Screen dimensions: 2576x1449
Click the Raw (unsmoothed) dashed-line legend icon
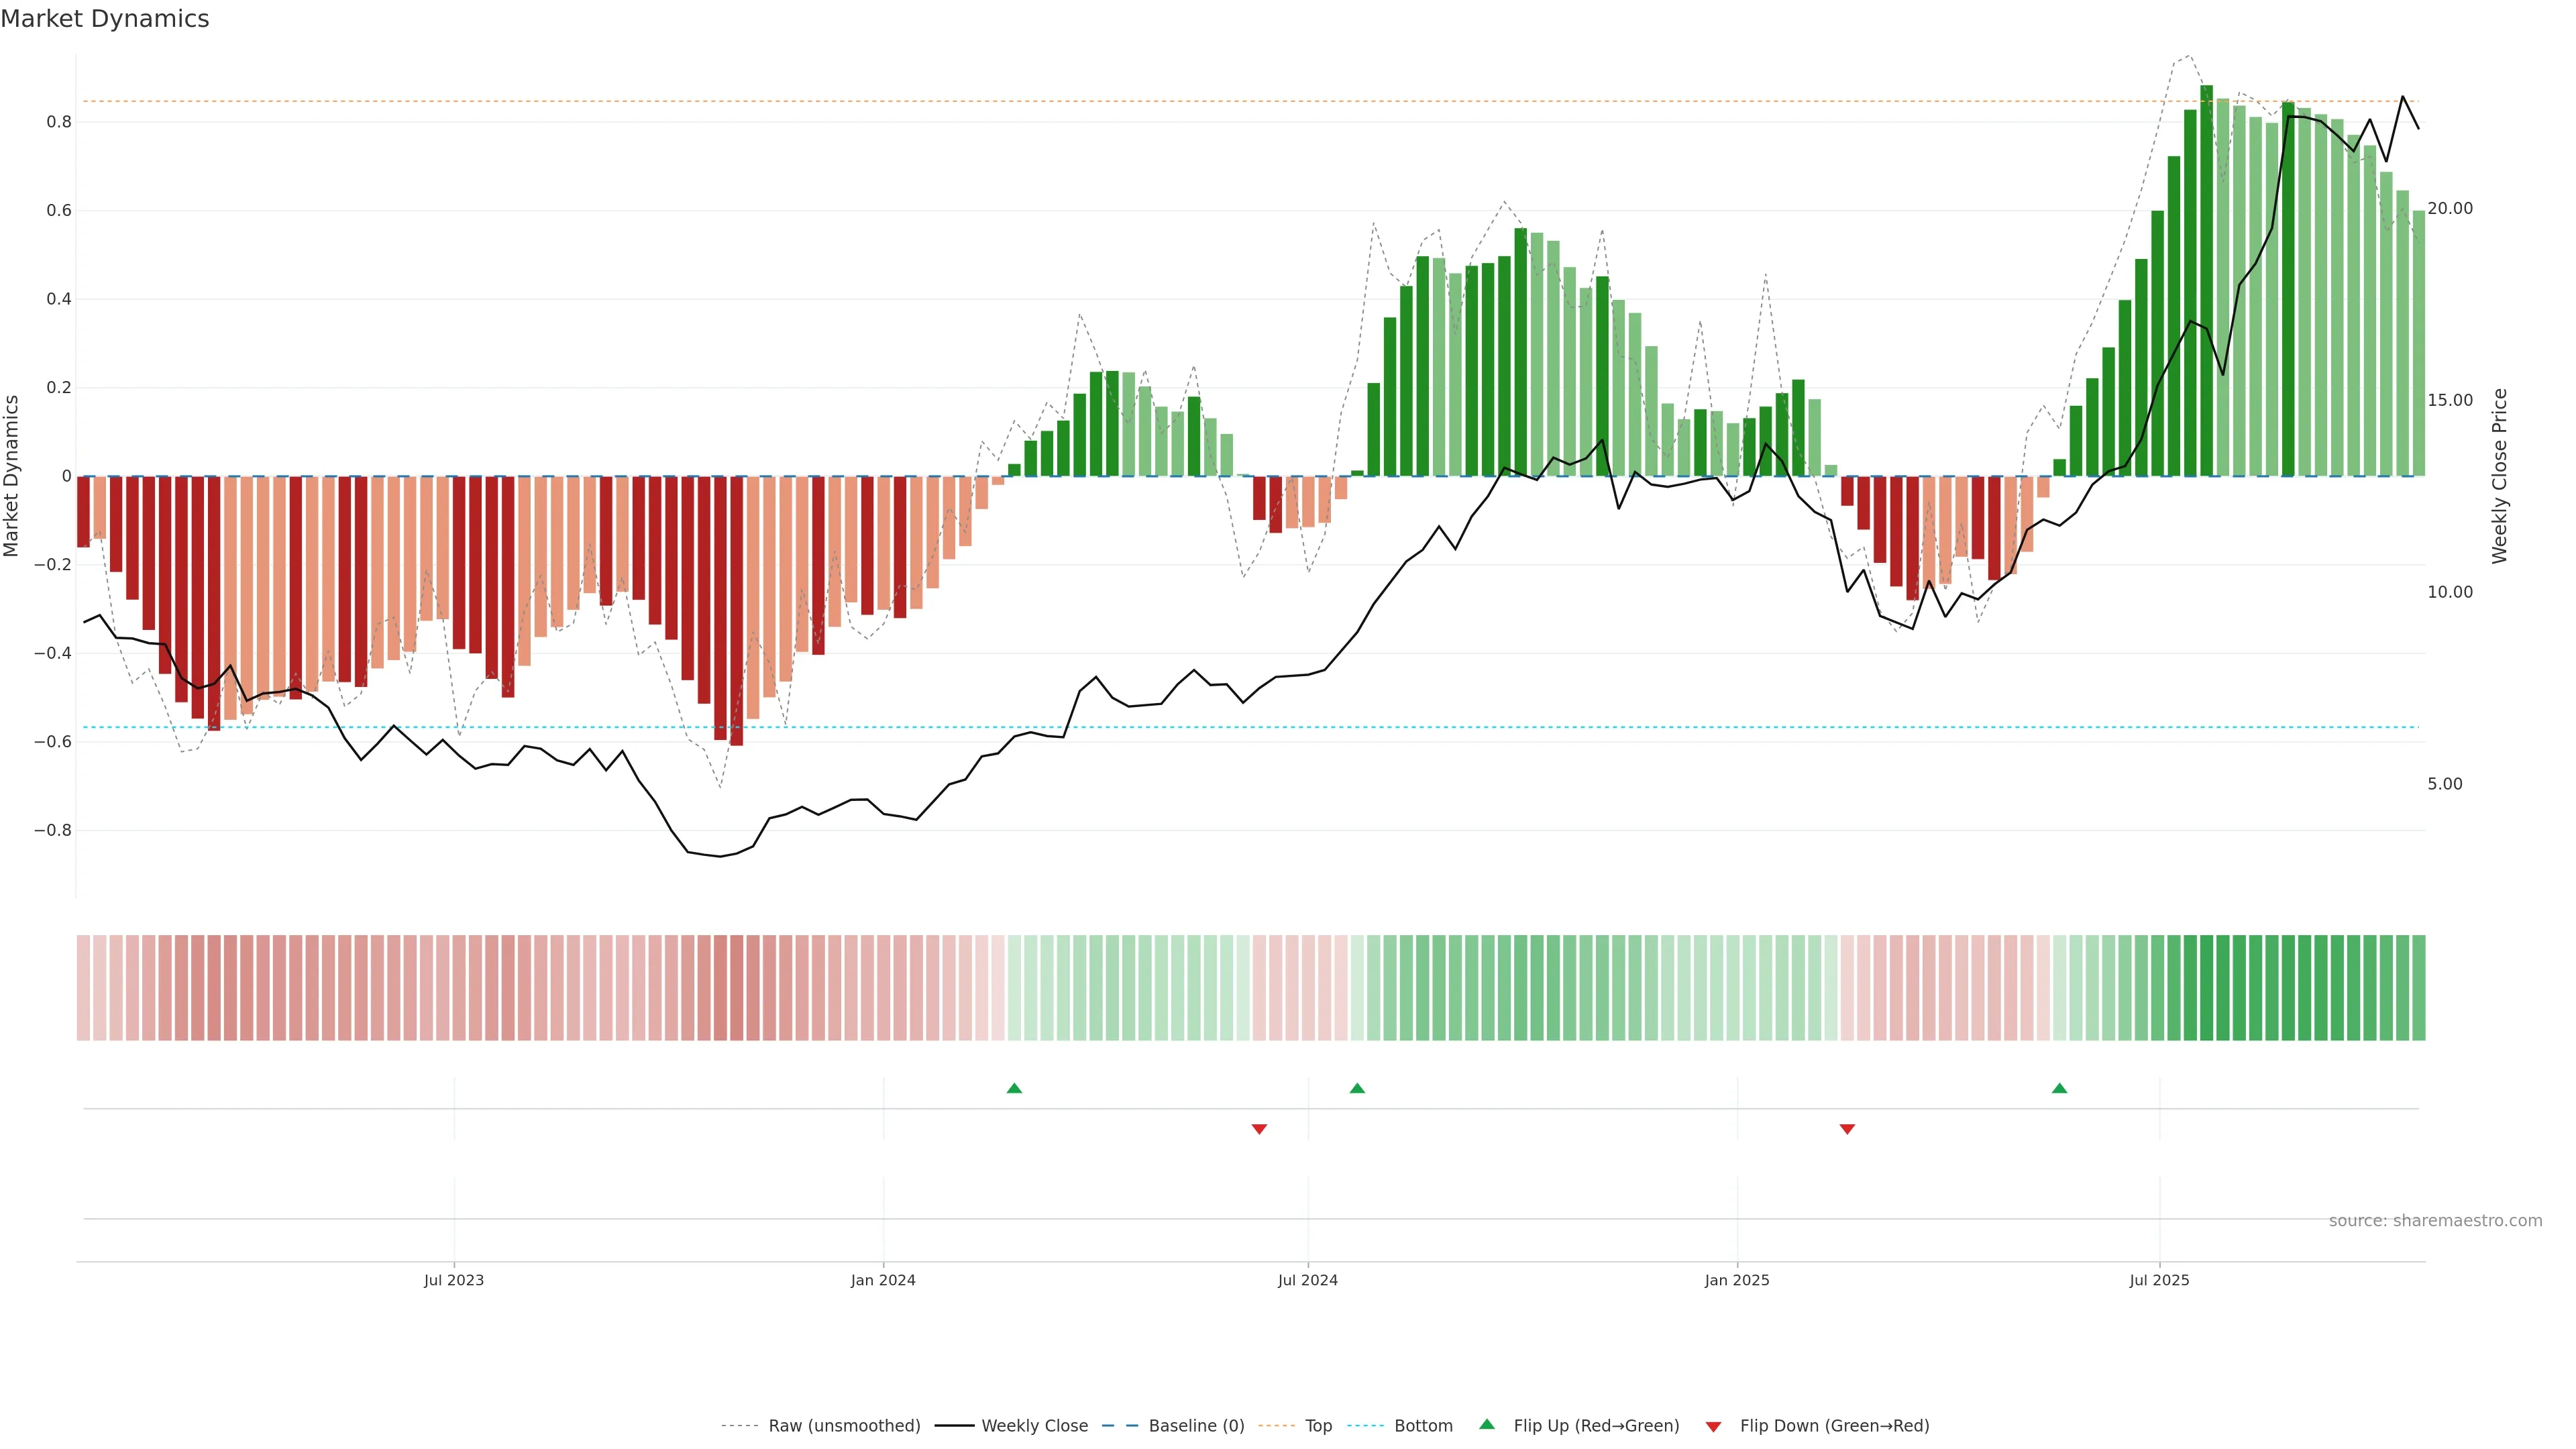(739, 1426)
